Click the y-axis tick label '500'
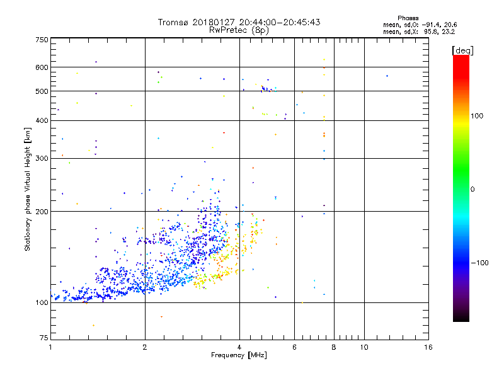This screenshot has height=378, width=504. pyautogui.click(x=42, y=91)
